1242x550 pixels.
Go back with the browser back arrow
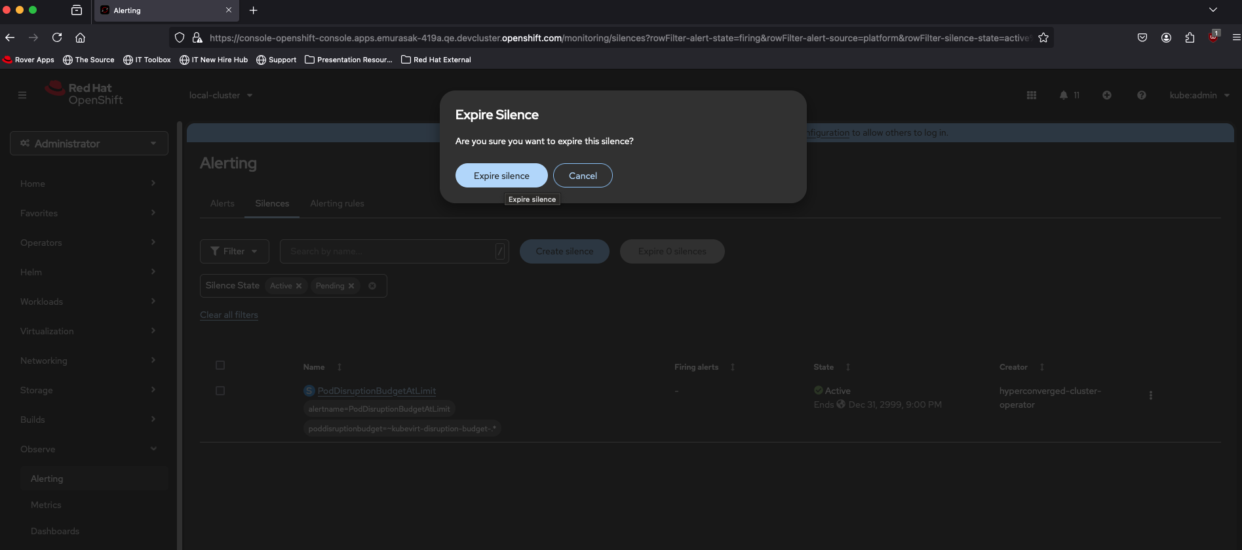click(10, 37)
